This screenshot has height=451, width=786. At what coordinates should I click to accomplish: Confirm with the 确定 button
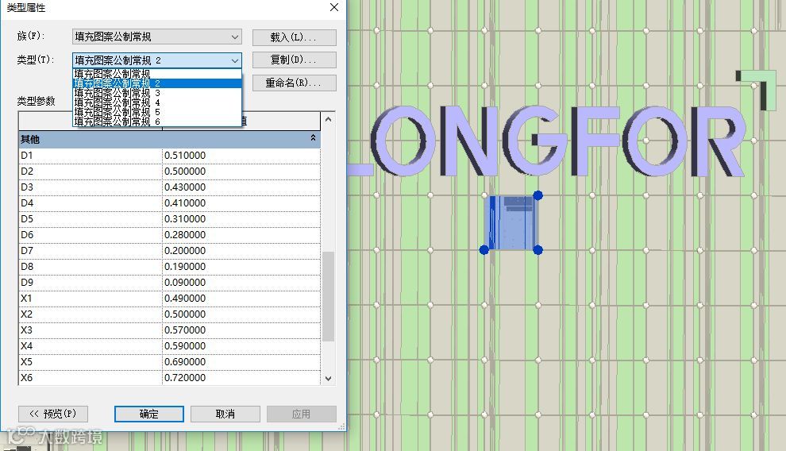pyautogui.click(x=149, y=414)
